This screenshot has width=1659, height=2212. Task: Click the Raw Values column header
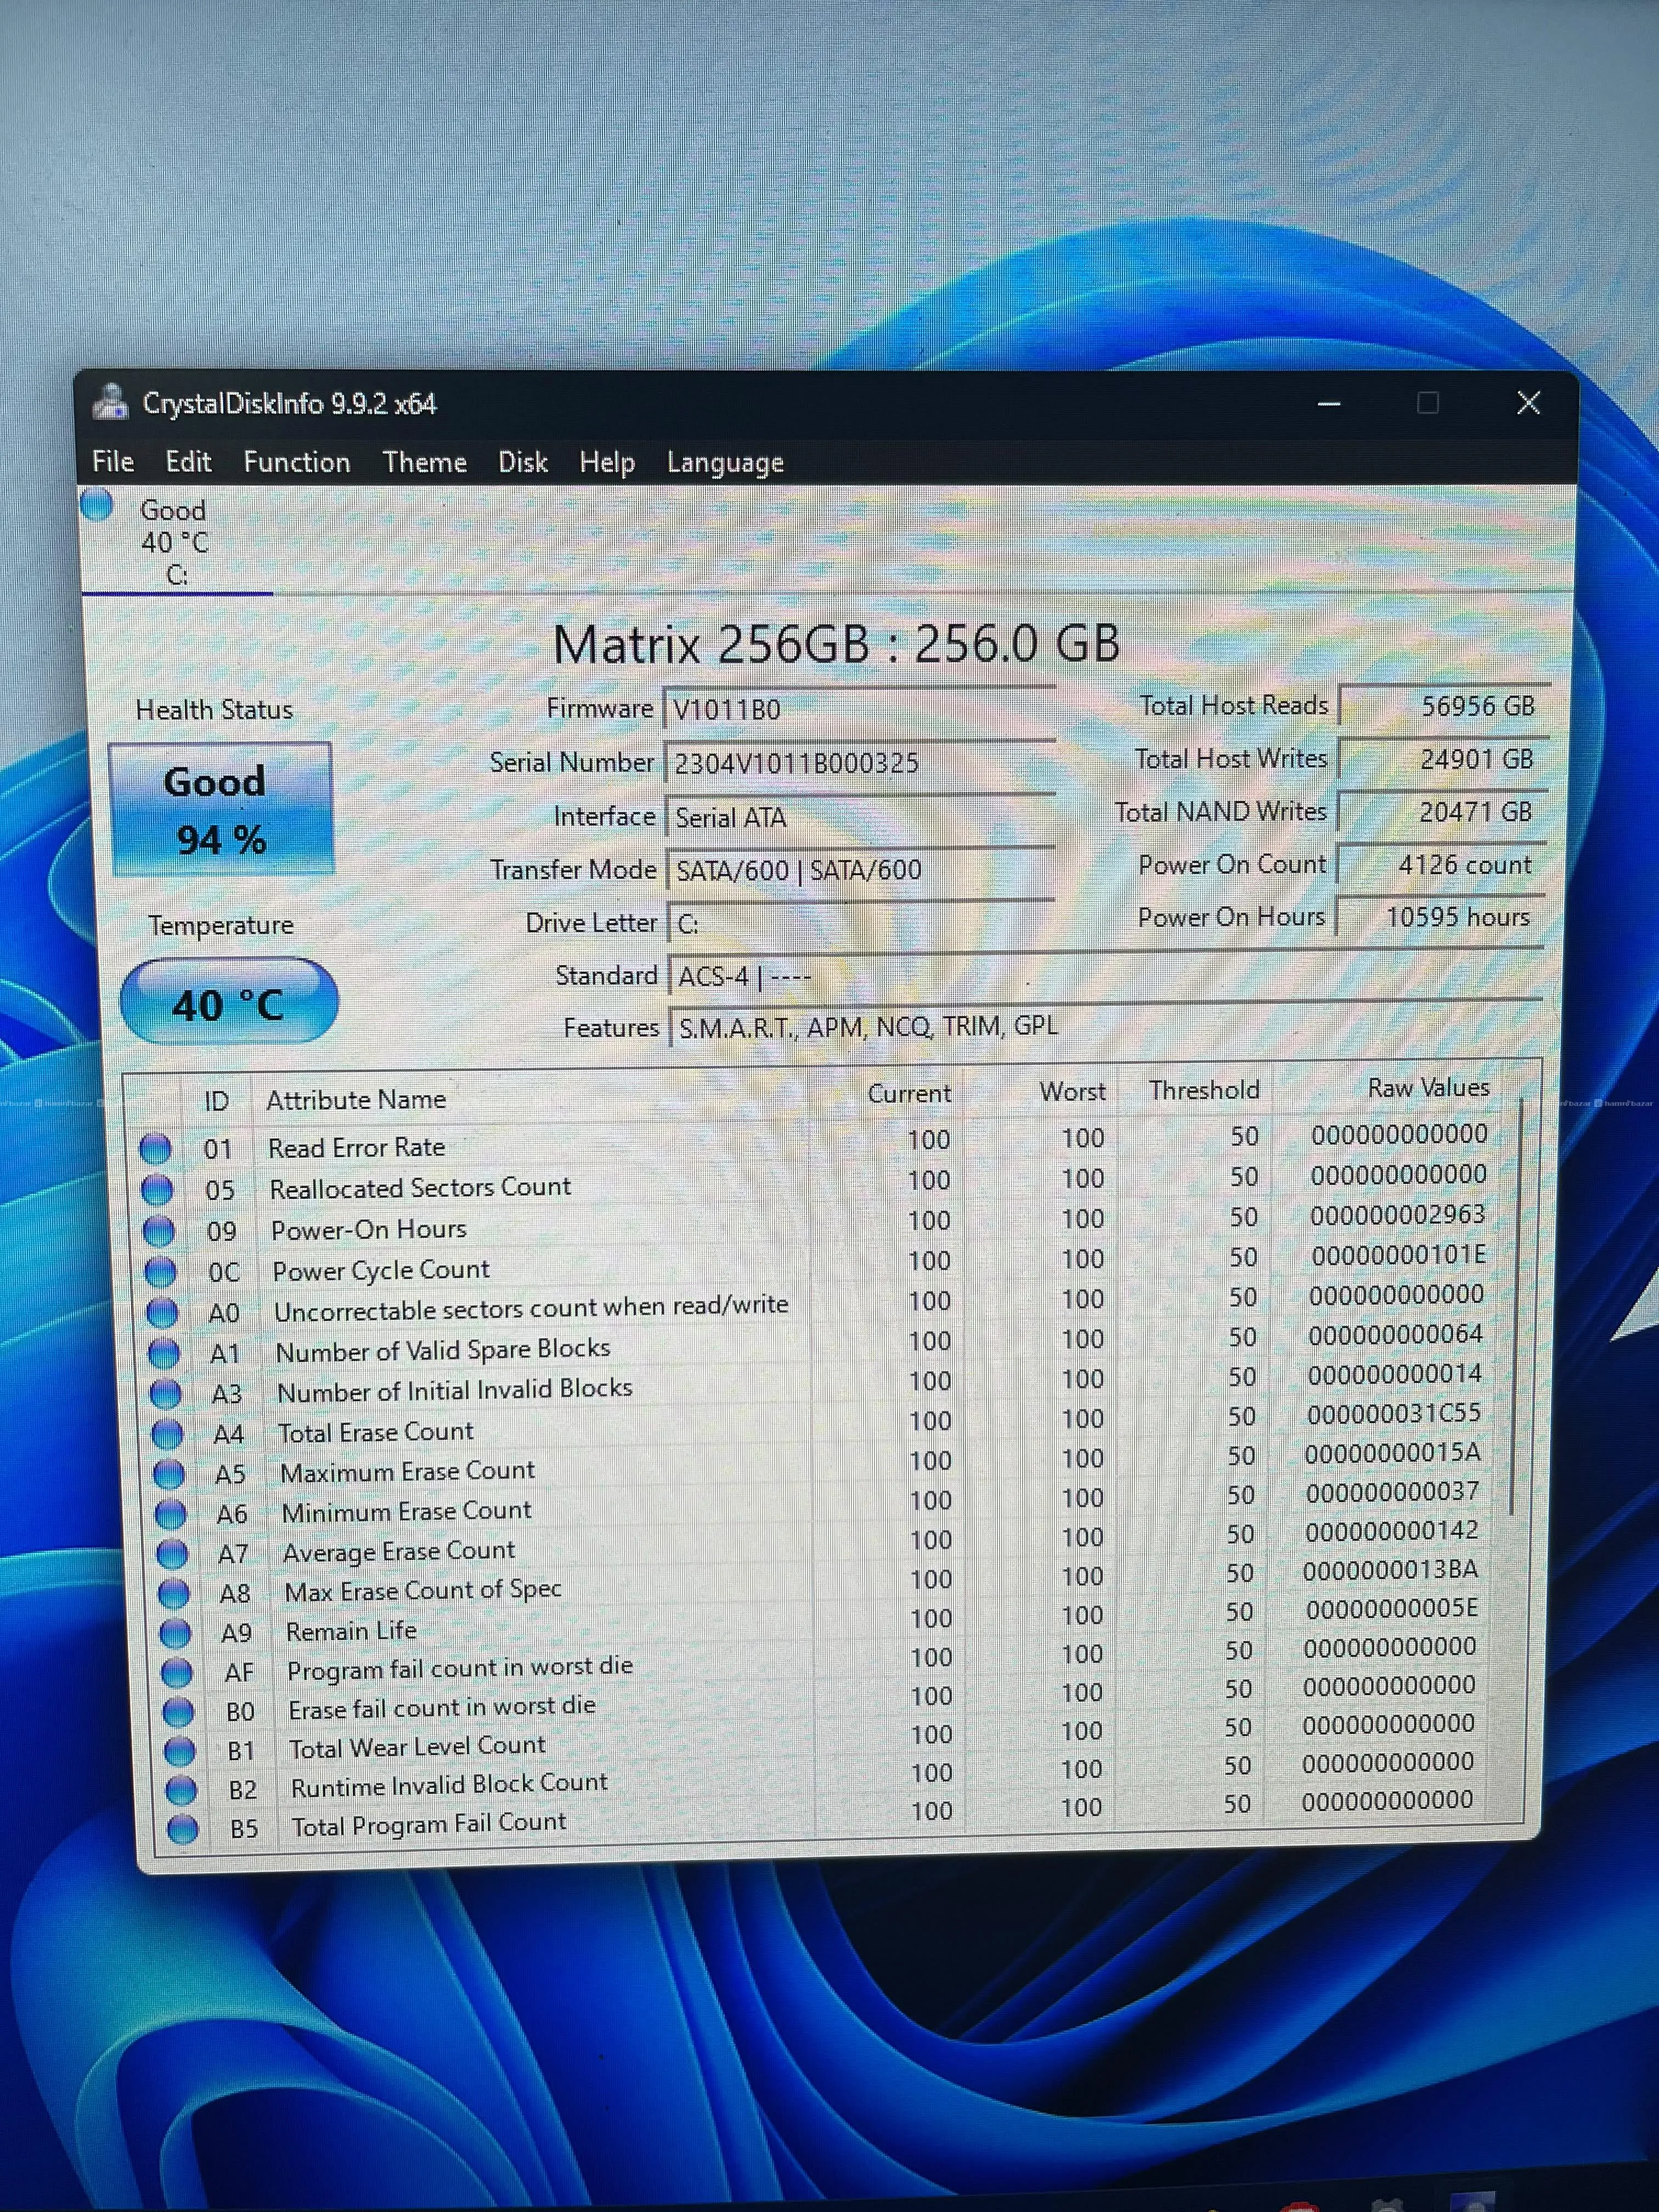[1428, 1088]
